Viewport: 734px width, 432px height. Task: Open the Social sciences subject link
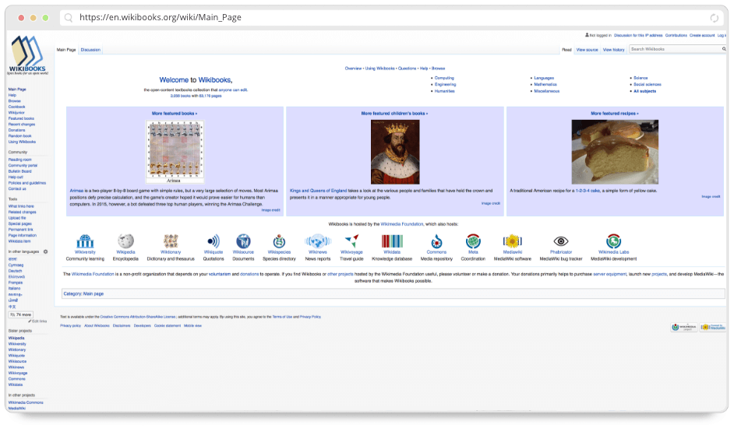[x=648, y=85]
